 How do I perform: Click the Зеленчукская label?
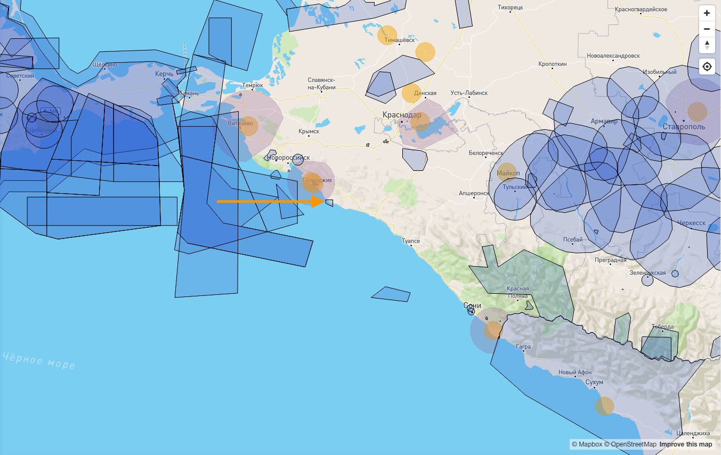(x=647, y=272)
